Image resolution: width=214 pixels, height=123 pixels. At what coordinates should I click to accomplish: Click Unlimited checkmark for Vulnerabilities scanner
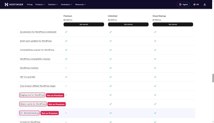pos(110,50)
